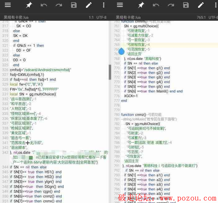Click the '弓一套恢复' string on line 764
Viewport: 218px width, 203px height.
coord(136,40)
